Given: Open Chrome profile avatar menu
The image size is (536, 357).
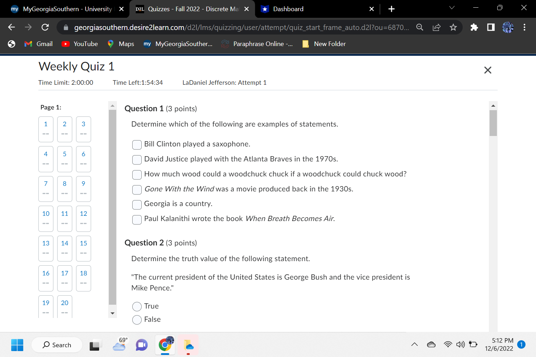Looking at the screenshot, I should point(508,27).
